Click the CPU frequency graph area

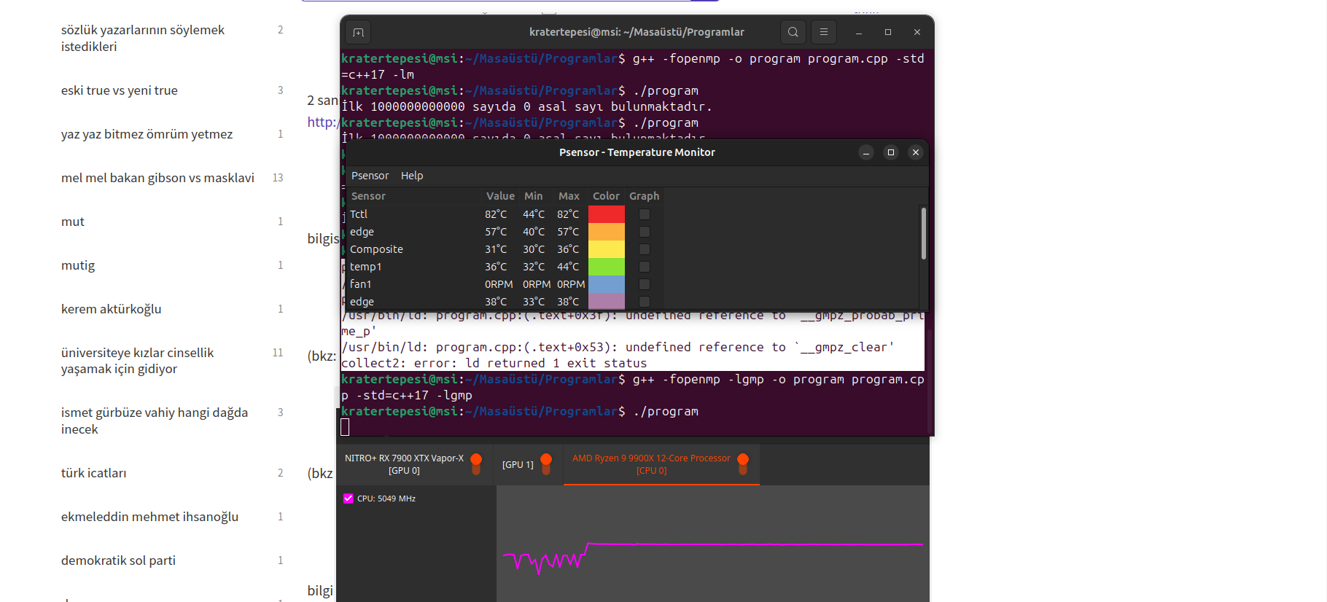pyautogui.click(x=712, y=544)
